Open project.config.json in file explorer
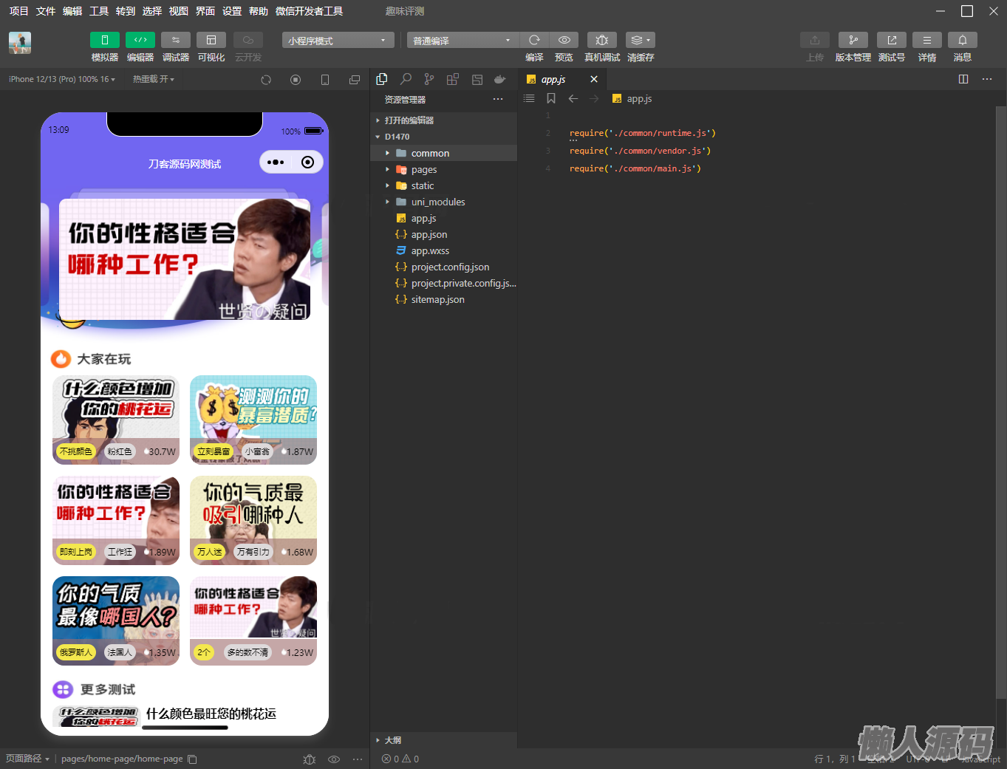 coord(450,267)
